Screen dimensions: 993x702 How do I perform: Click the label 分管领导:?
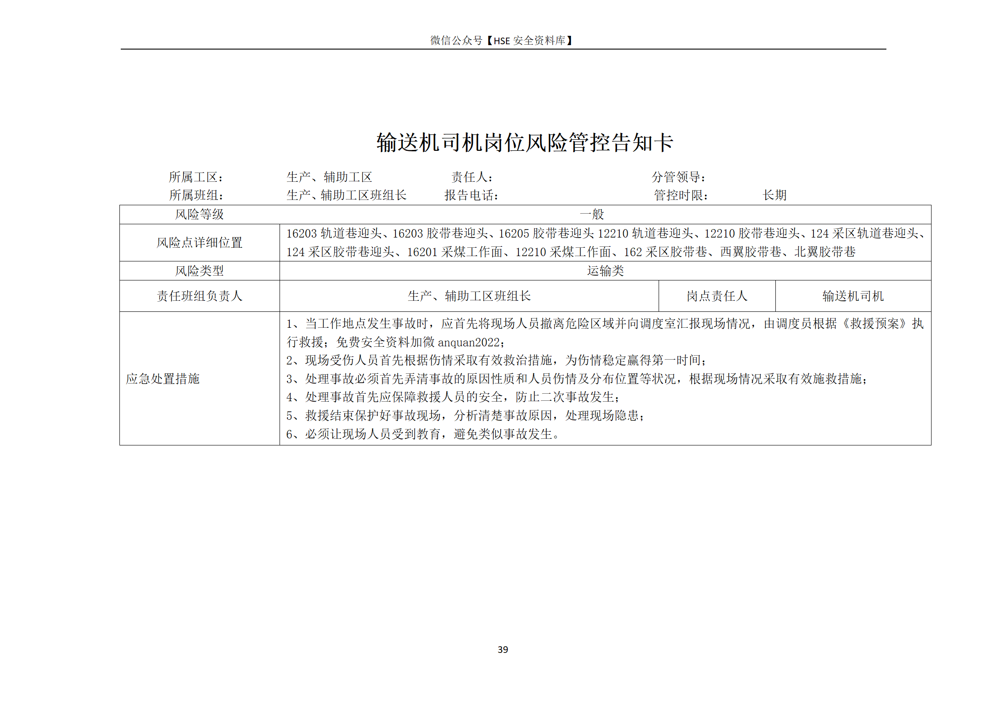(679, 177)
